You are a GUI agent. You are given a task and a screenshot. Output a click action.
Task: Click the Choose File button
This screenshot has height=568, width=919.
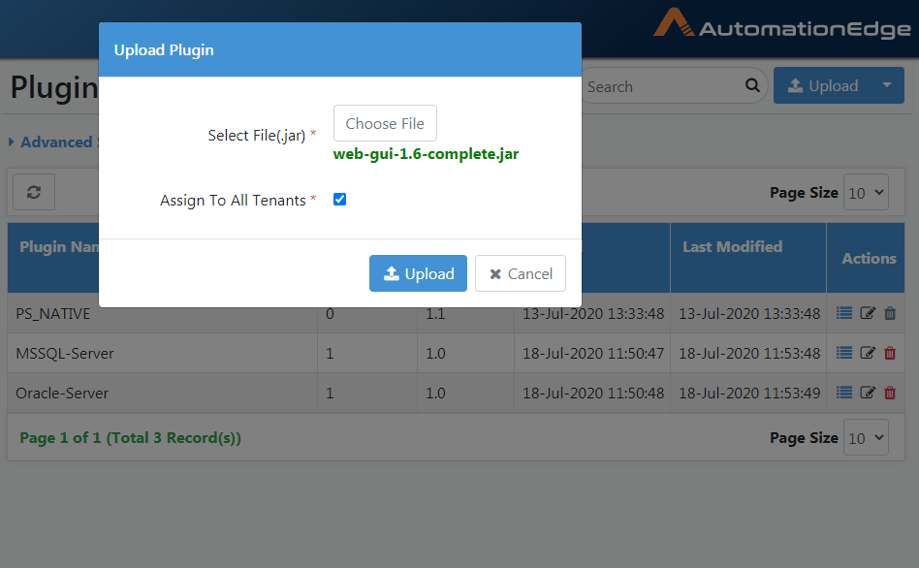[385, 123]
